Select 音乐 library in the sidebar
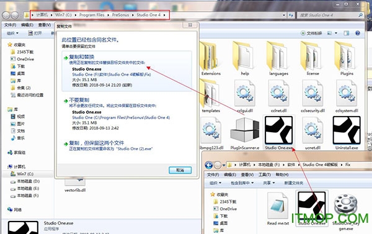This screenshot has width=372, height=234. 18,138
